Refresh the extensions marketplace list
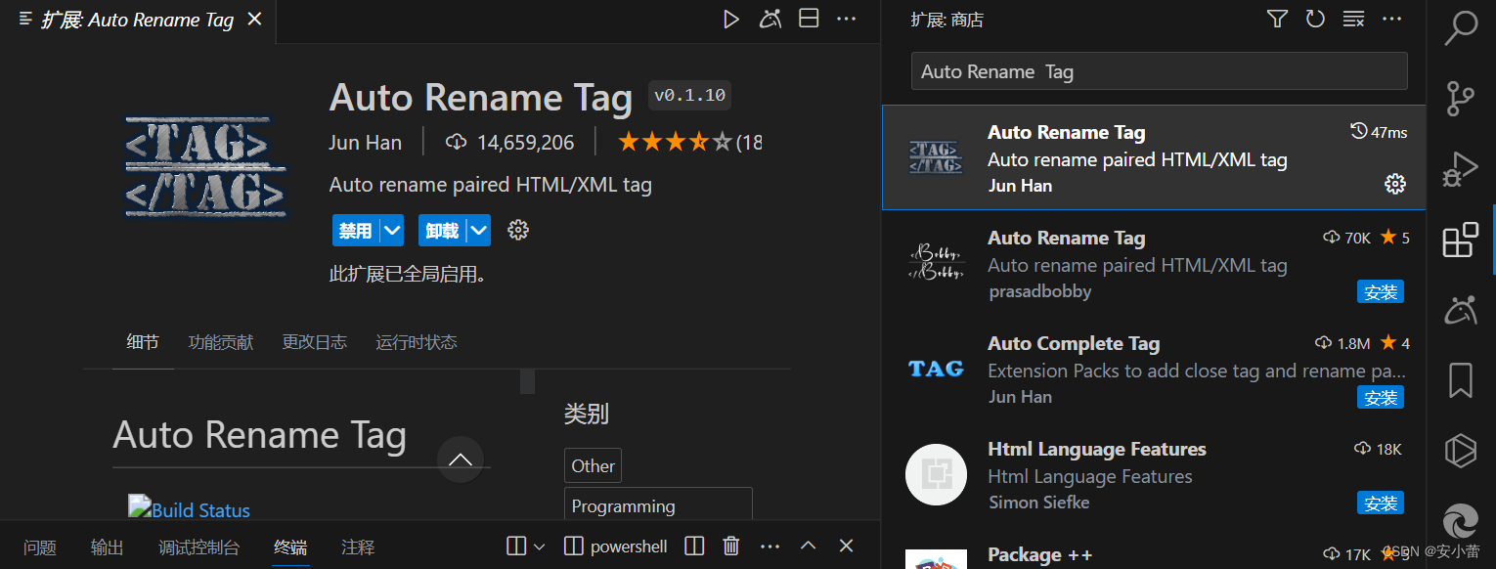The image size is (1496, 569). [1315, 19]
